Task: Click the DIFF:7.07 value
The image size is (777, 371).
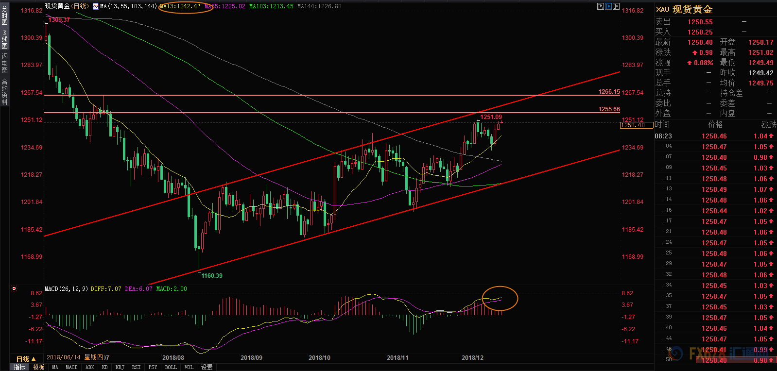Action: click(x=106, y=289)
